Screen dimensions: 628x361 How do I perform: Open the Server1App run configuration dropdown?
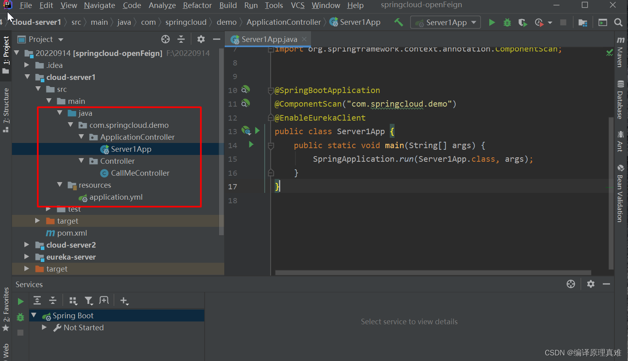445,22
